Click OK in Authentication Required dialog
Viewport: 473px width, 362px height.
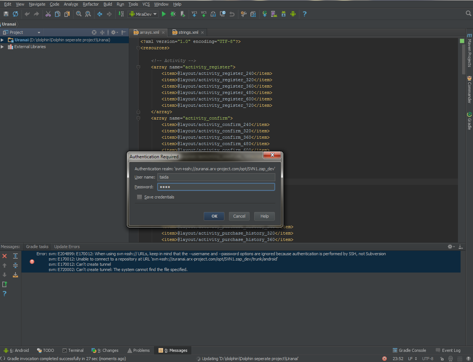214,216
